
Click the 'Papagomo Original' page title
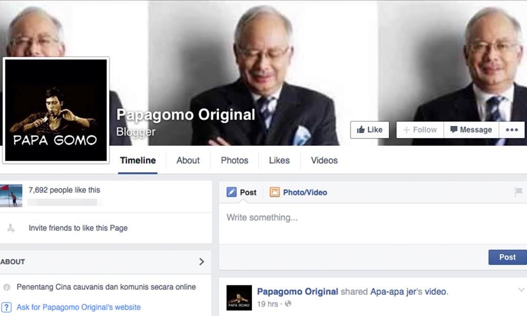click(x=186, y=114)
